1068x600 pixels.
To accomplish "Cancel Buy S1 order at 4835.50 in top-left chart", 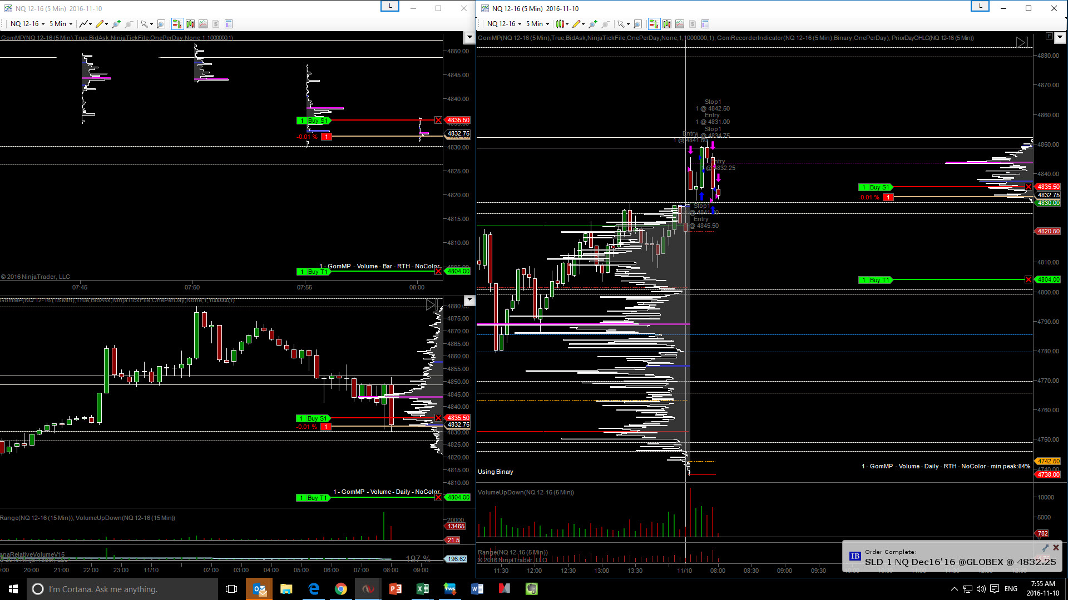I will [x=438, y=120].
